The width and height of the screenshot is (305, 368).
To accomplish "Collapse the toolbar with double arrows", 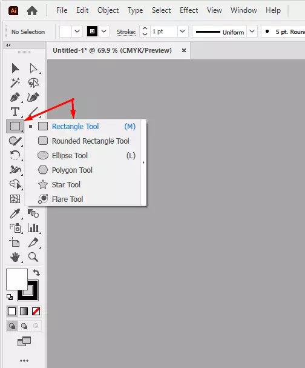I will (x=8, y=45).
